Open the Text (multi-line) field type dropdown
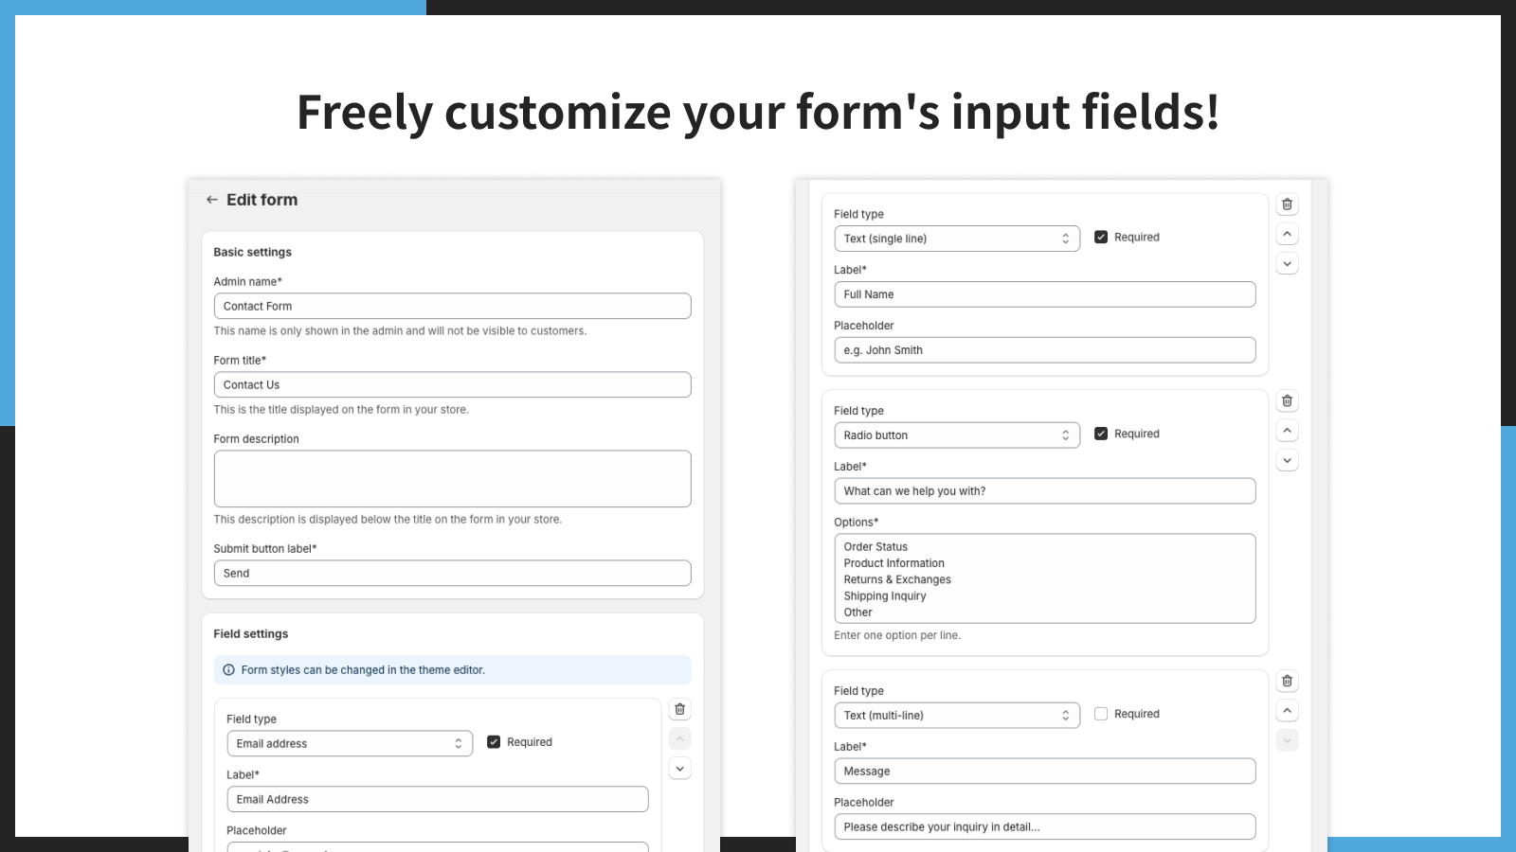The image size is (1516, 852). coord(957,716)
